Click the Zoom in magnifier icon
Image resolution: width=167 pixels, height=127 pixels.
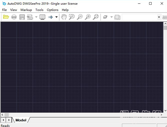click(x=88, y=17)
